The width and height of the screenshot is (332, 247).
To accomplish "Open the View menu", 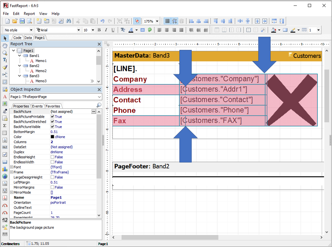I will pyautogui.click(x=43, y=14).
